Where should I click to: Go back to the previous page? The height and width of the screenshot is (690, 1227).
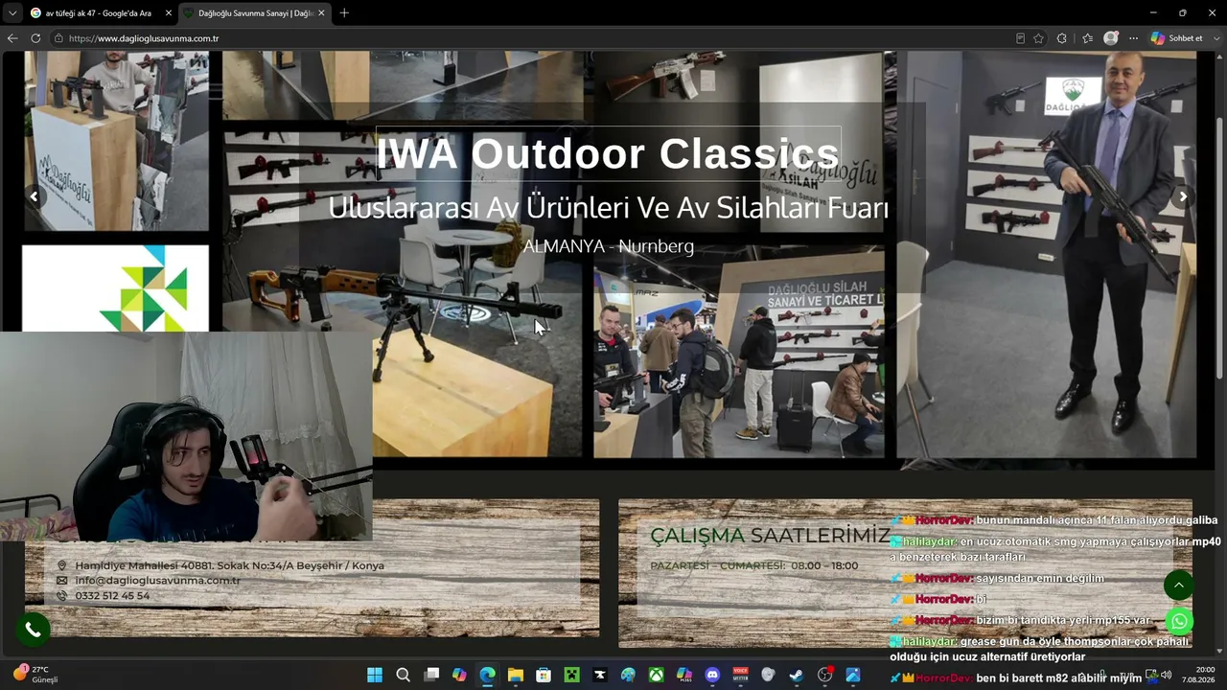[x=12, y=38]
